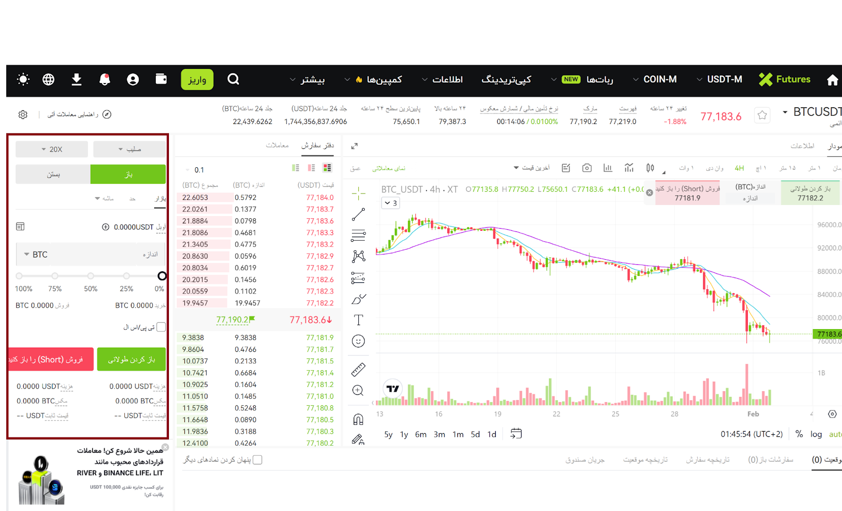Open the 20X leverage dropdown
The image size is (842, 511).
click(x=52, y=149)
